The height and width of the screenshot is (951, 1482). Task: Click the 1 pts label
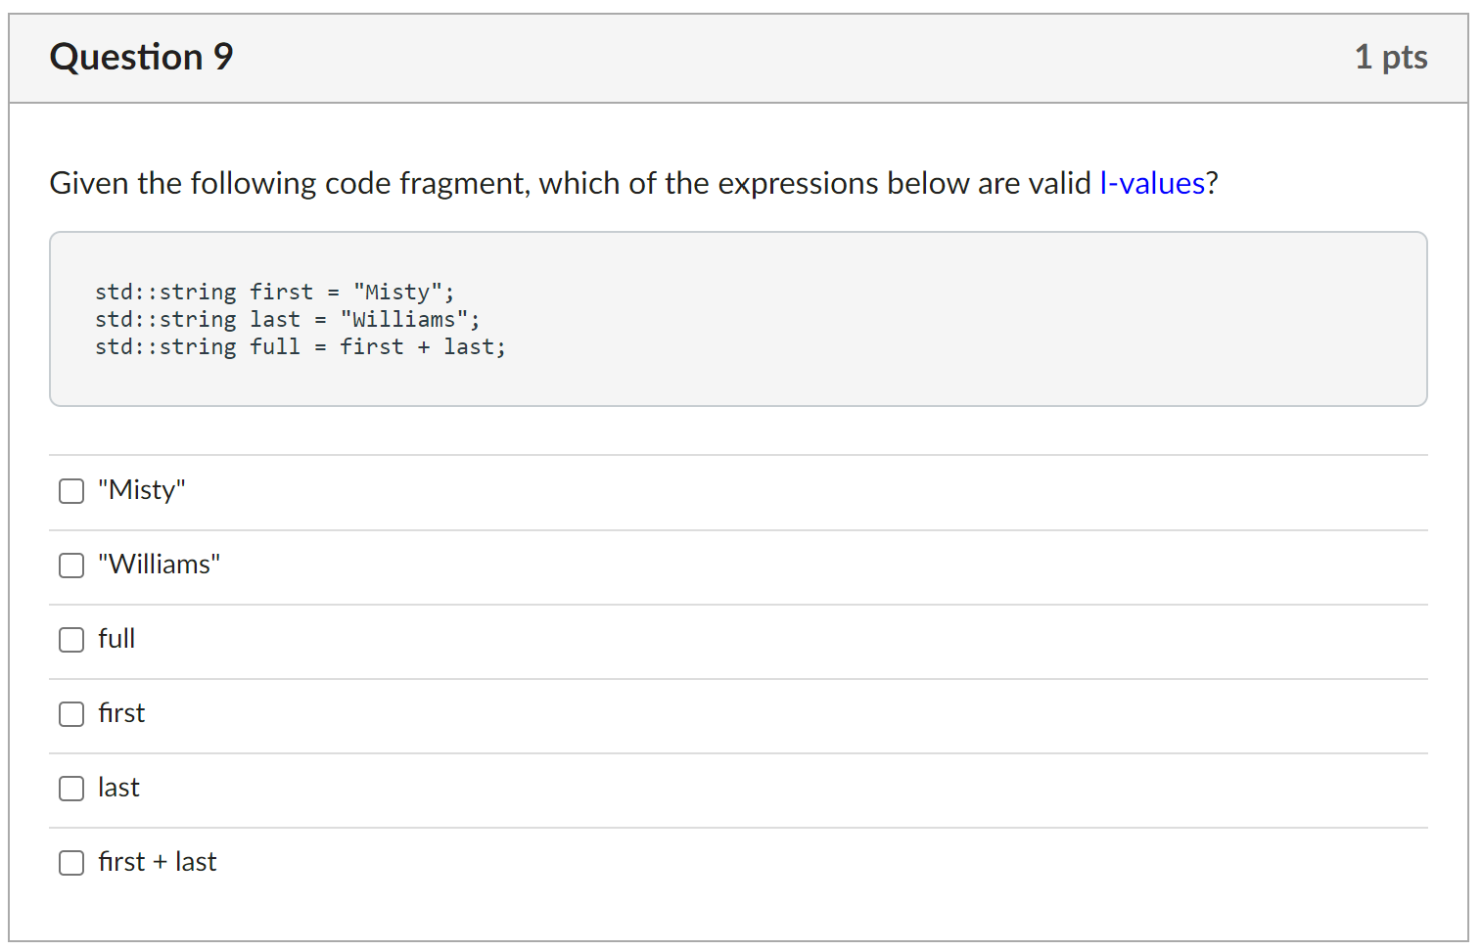pyautogui.click(x=1391, y=57)
